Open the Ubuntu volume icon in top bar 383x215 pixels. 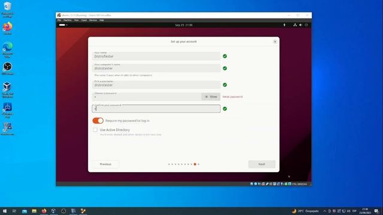(300, 25)
